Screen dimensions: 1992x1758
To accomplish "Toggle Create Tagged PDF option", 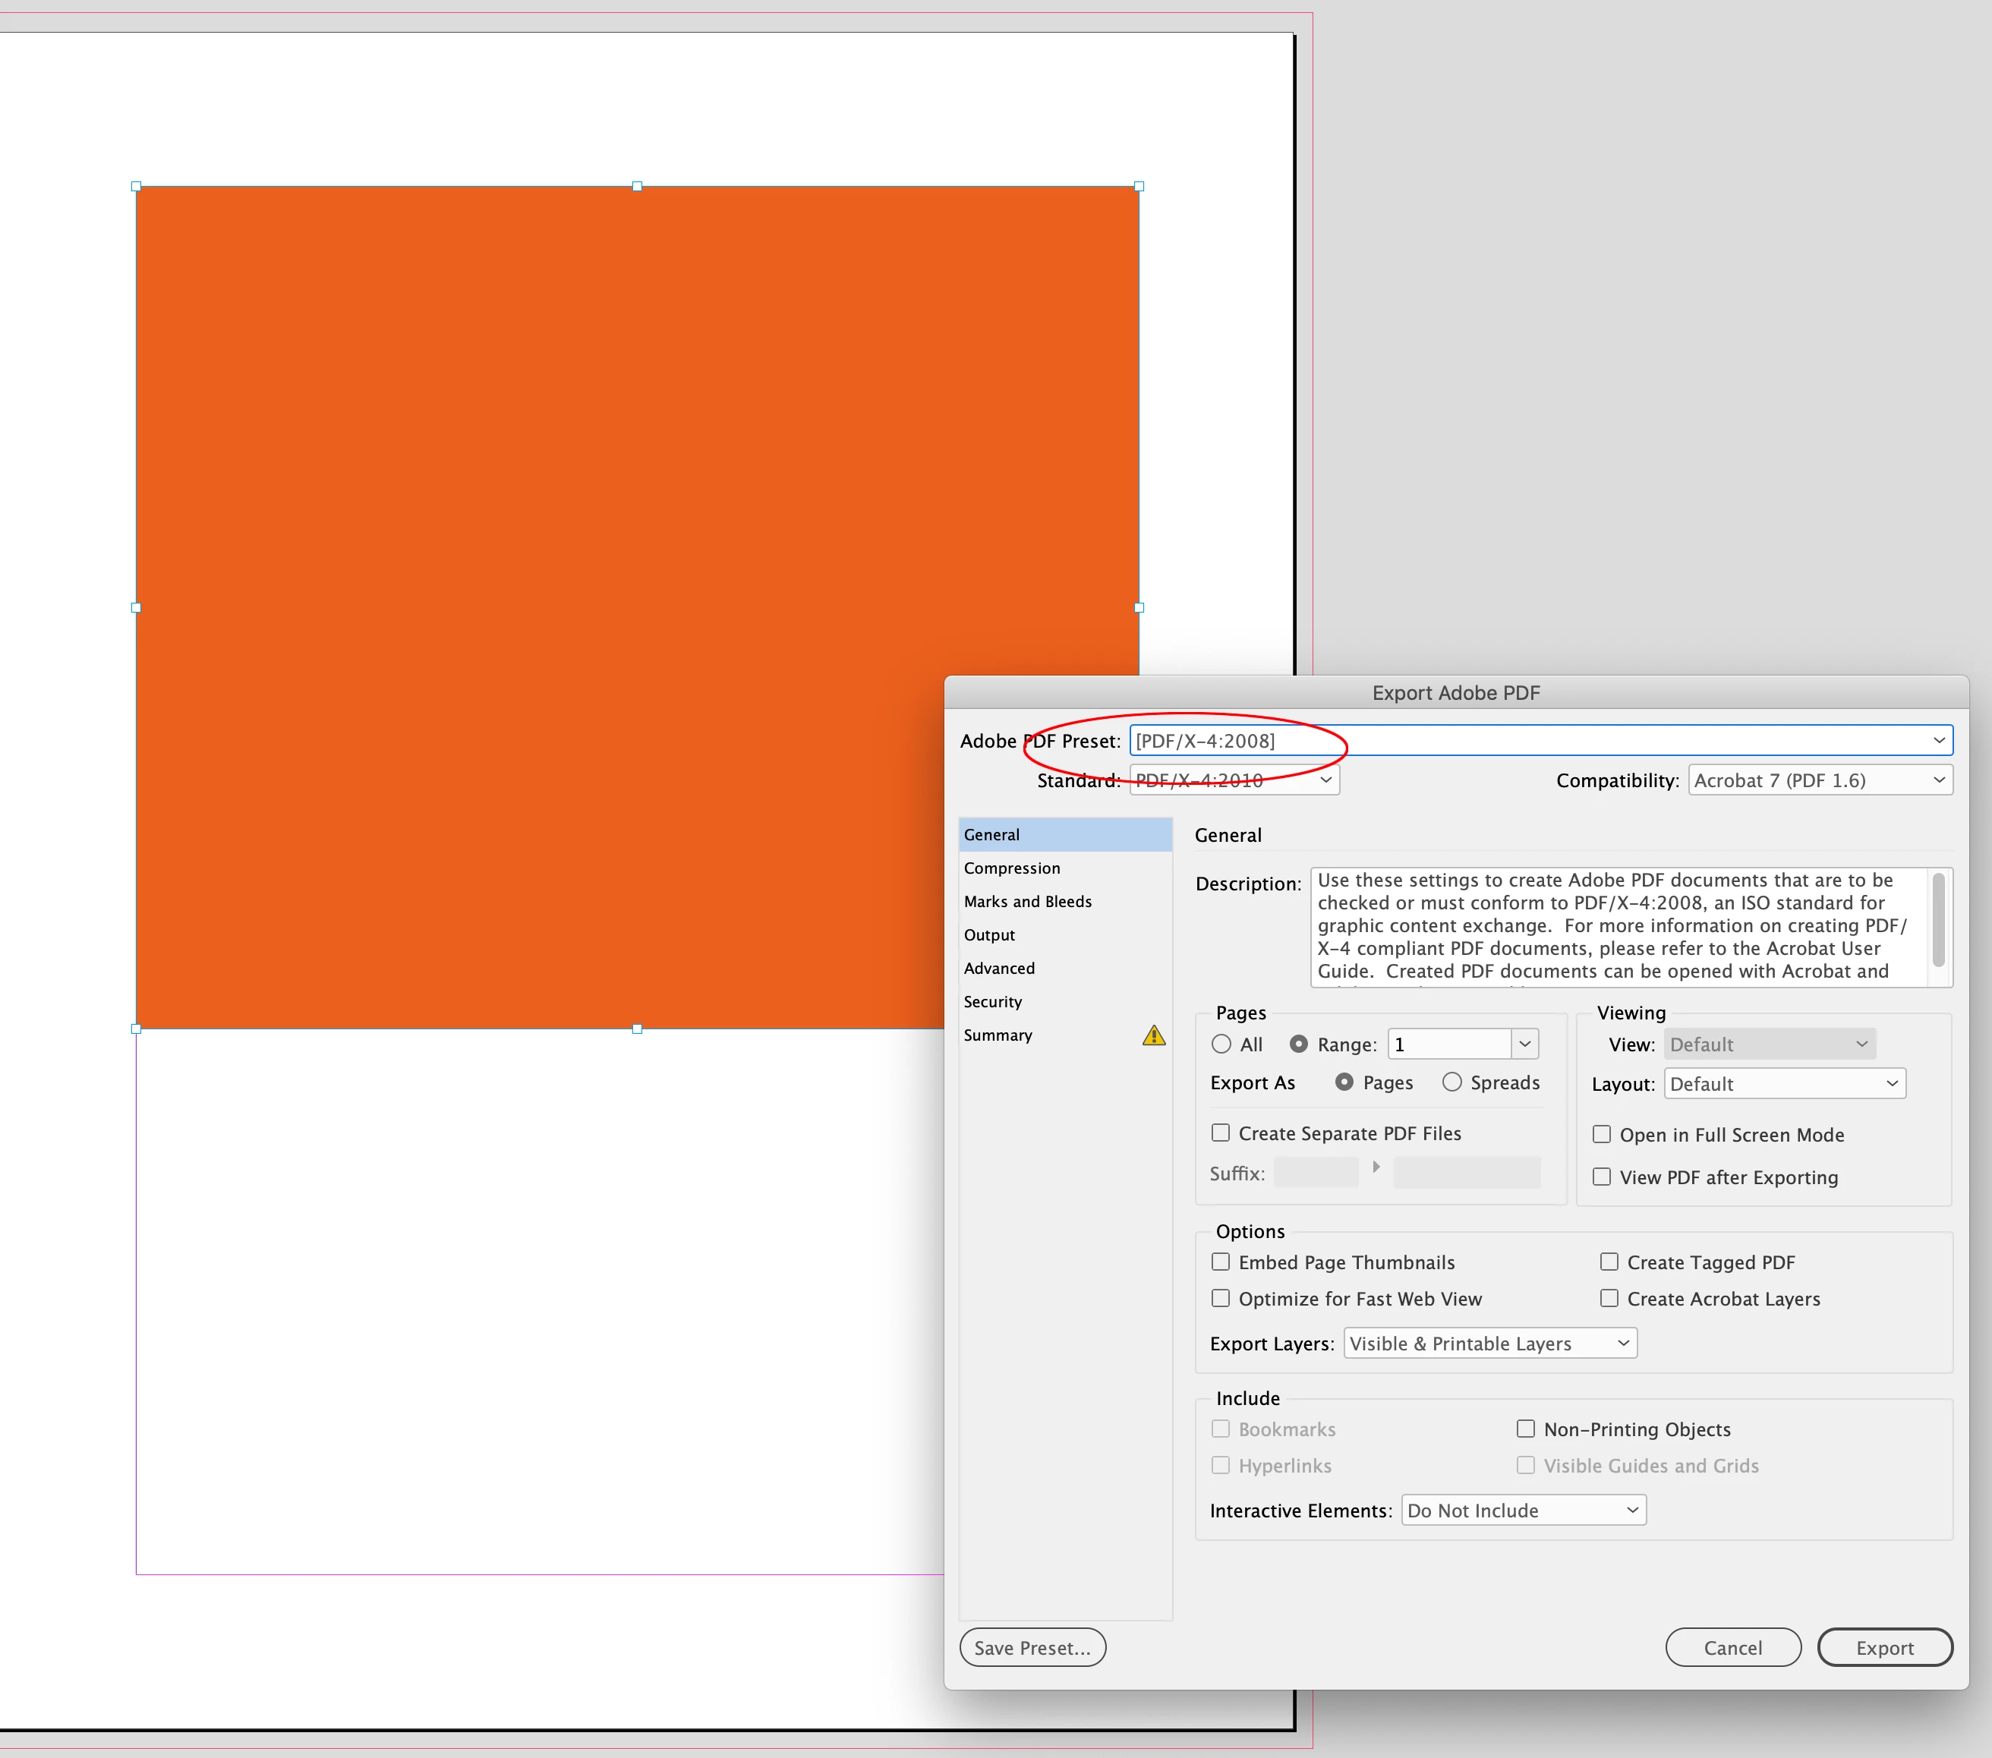I will (x=1609, y=1262).
